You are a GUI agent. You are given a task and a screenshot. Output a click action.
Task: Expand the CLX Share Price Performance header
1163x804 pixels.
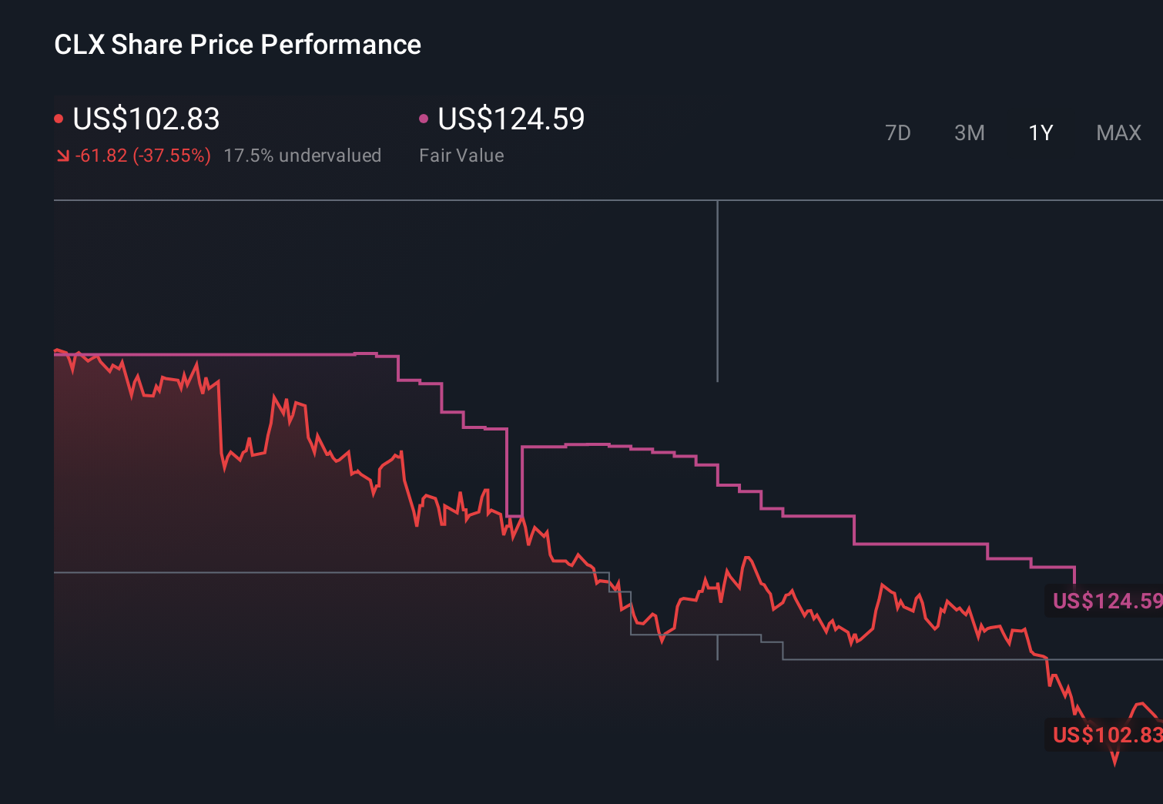coord(236,44)
